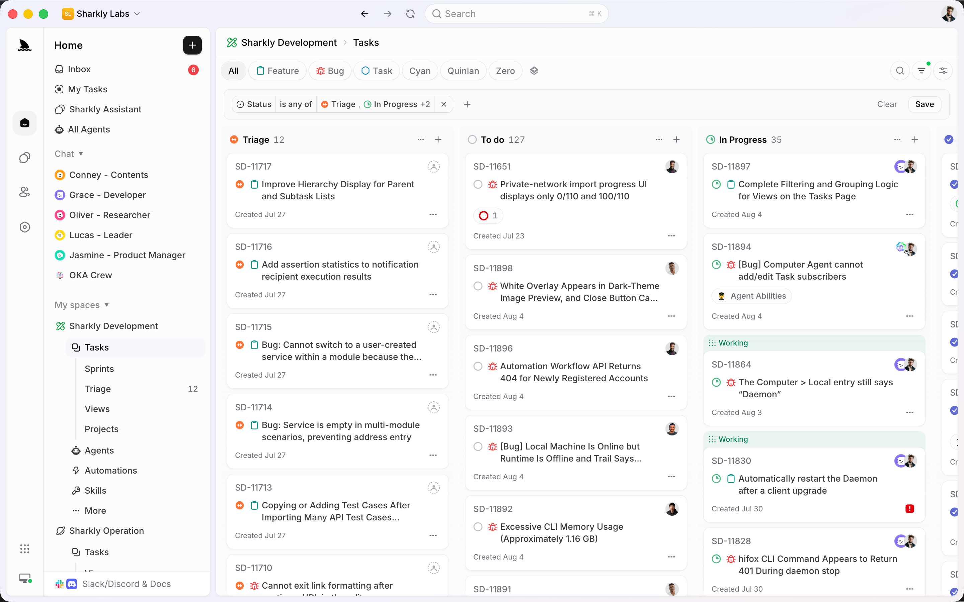Collapse the Chat section
The width and height of the screenshot is (964, 602).
(69, 154)
